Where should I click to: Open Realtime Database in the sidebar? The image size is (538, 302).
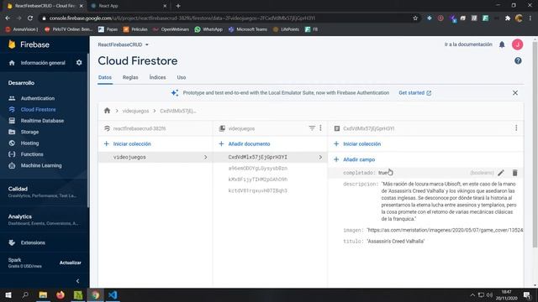pos(42,121)
